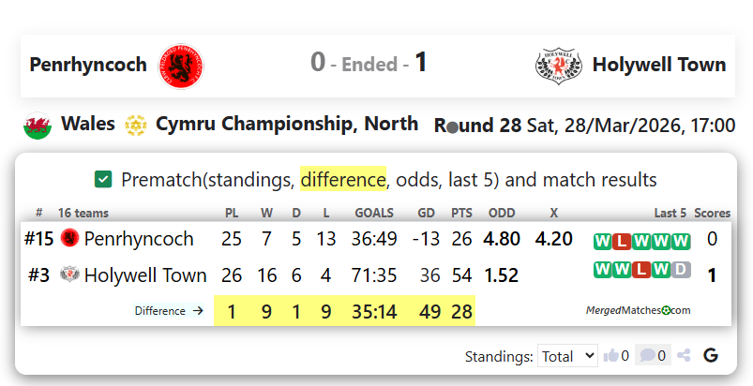This screenshot has height=386, width=753.
Task: Open Holywell Town team name in header
Action: click(659, 65)
